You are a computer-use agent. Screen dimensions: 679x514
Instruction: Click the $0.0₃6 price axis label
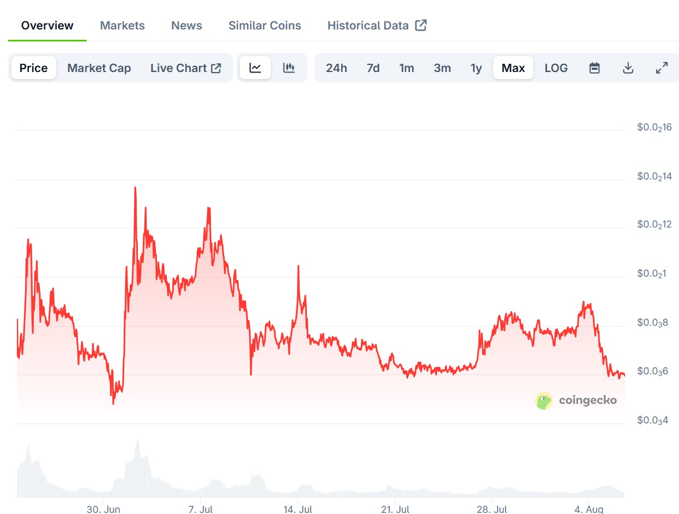coord(652,372)
